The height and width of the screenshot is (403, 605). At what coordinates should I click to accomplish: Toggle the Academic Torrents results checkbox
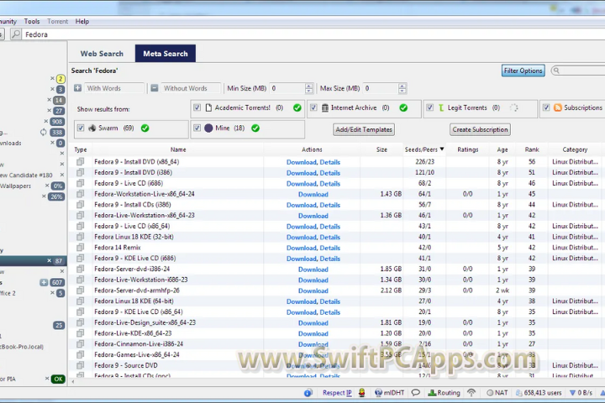(197, 107)
